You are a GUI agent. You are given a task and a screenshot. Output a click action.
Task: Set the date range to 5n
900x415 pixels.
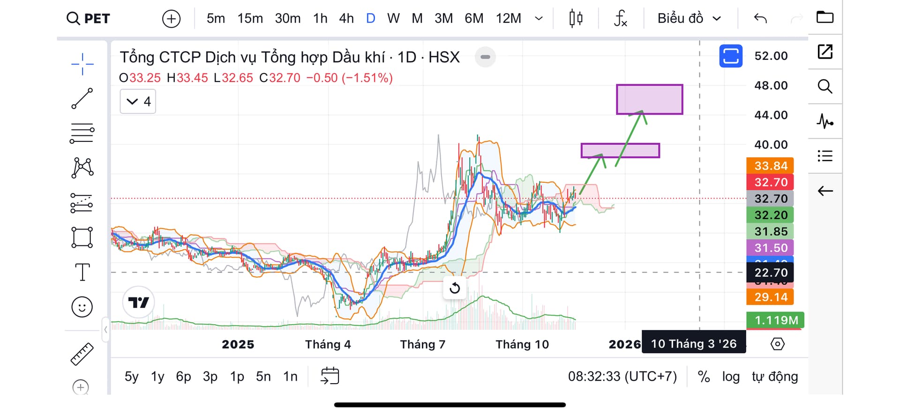point(263,377)
